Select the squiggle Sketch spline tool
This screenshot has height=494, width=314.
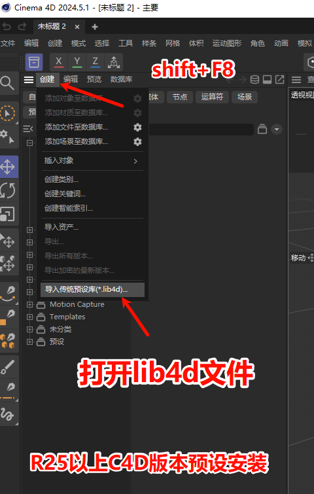8,414
